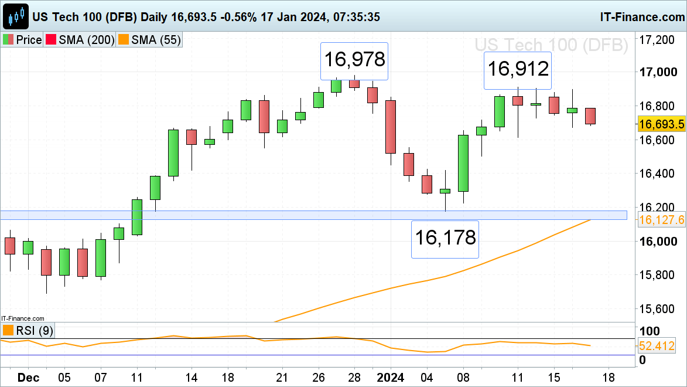
Task: Click the small IT-Finance.com watermark link
Action: coord(23,318)
